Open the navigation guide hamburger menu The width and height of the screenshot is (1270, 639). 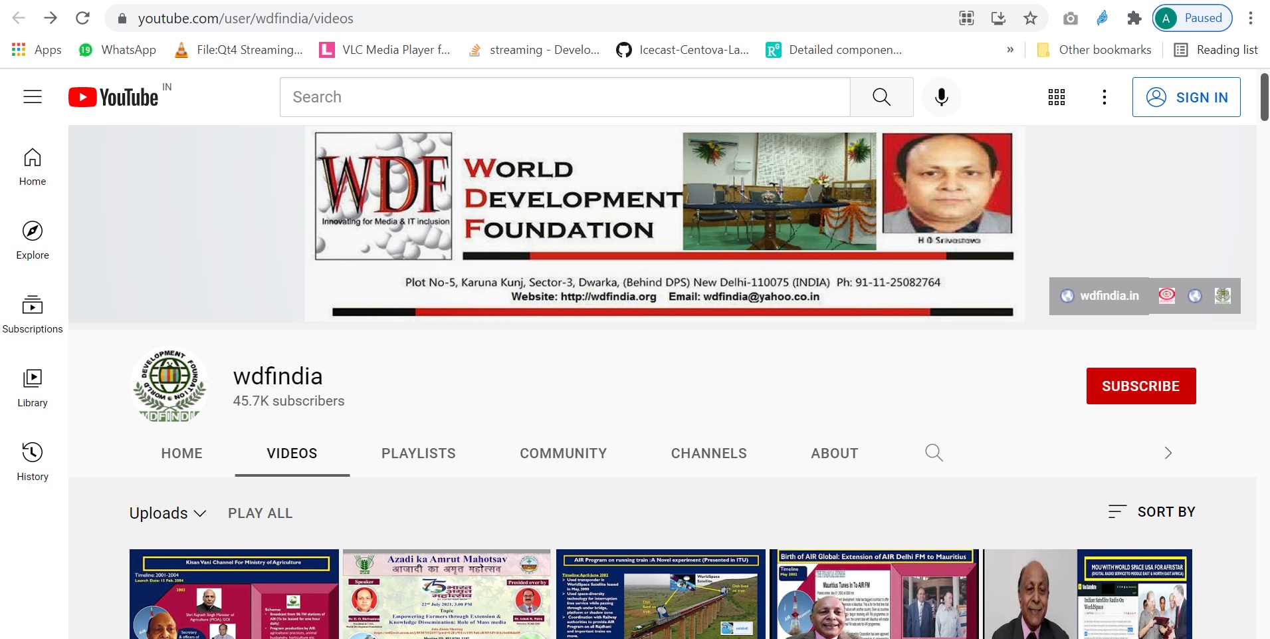click(x=32, y=96)
